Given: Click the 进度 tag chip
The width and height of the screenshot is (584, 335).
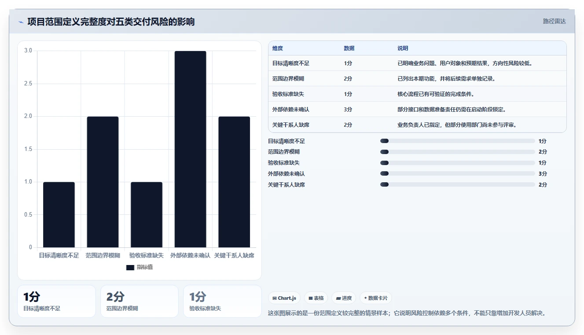Looking at the screenshot, I should [x=344, y=298].
